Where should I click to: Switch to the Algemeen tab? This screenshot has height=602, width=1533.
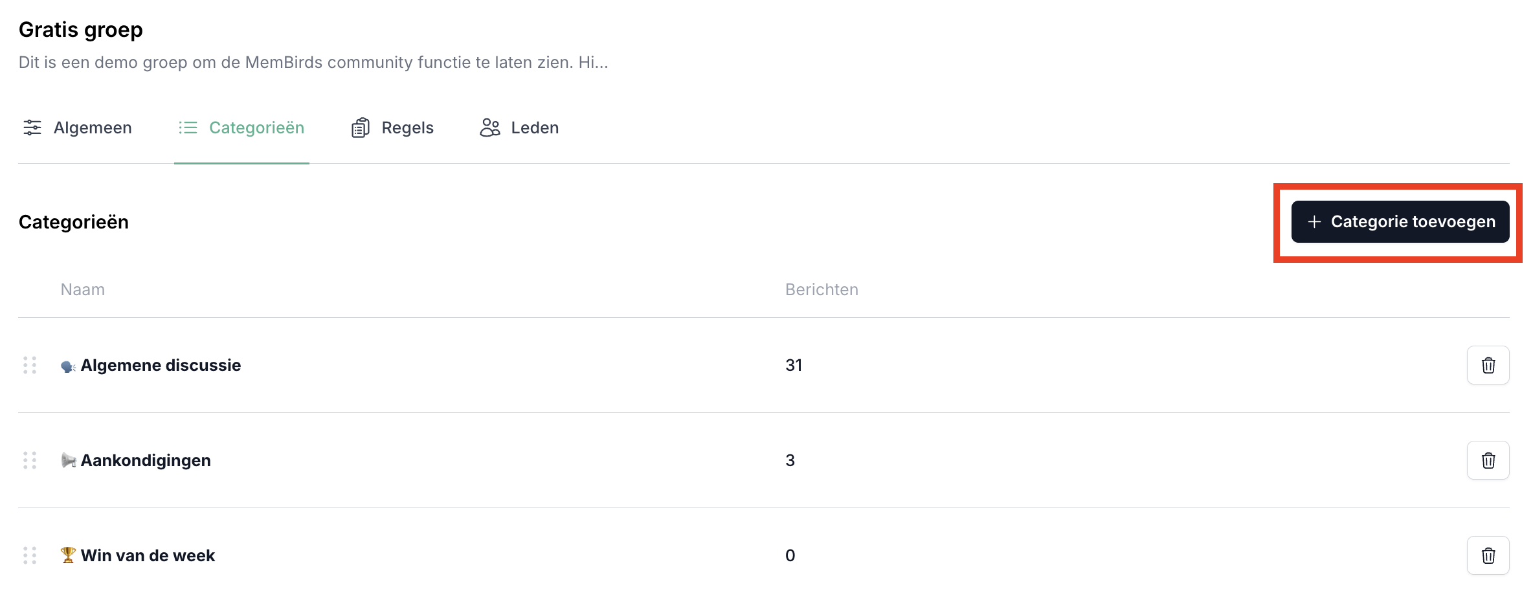(x=92, y=128)
